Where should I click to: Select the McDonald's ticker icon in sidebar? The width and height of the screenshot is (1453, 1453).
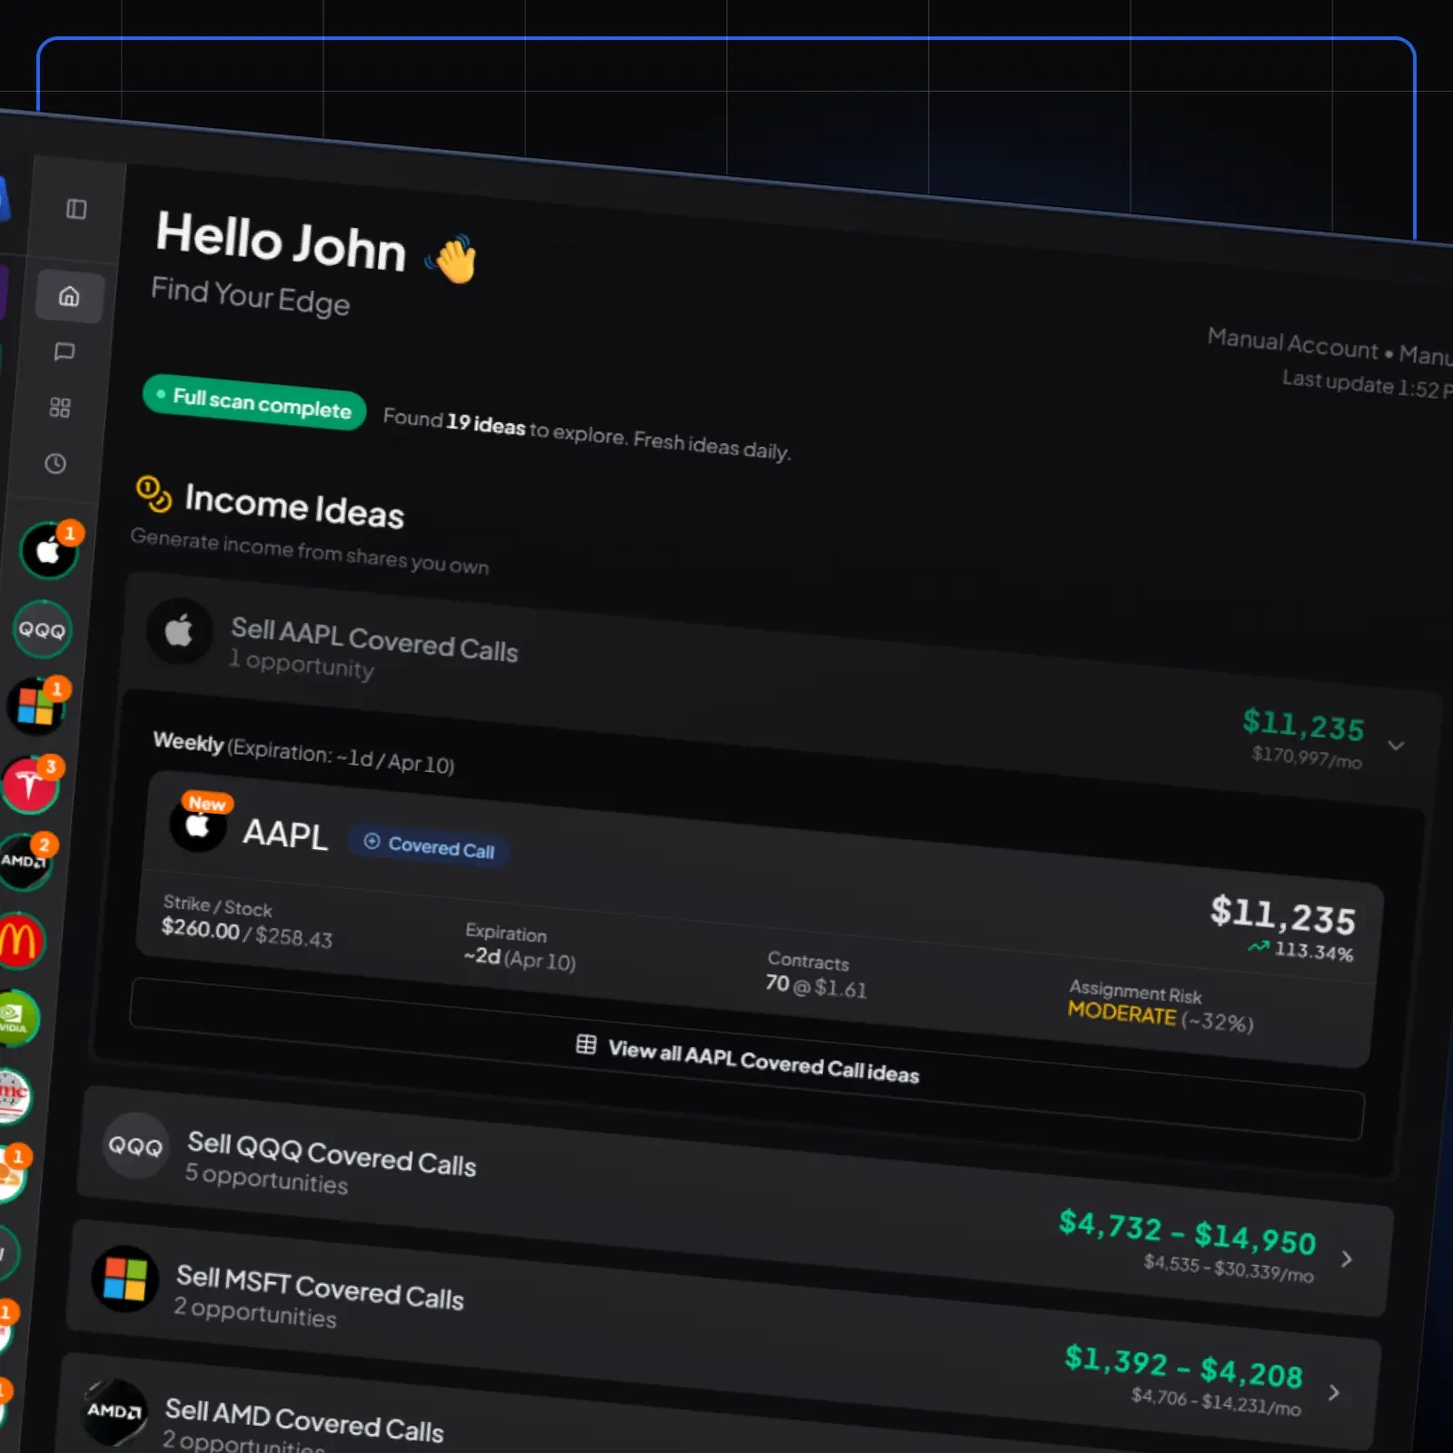pyautogui.click(x=19, y=941)
